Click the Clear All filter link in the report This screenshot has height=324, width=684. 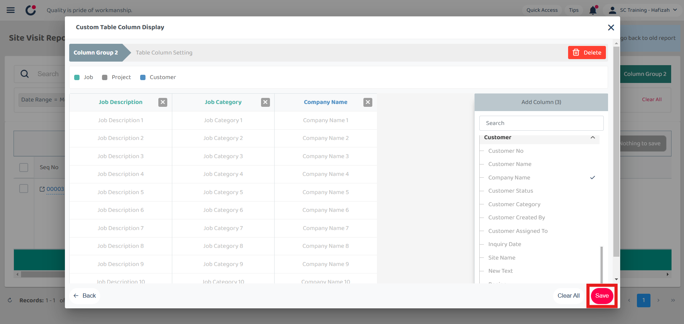[652, 100]
